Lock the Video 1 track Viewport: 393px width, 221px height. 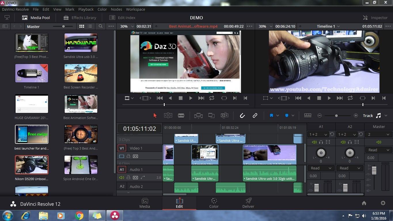pos(128,156)
